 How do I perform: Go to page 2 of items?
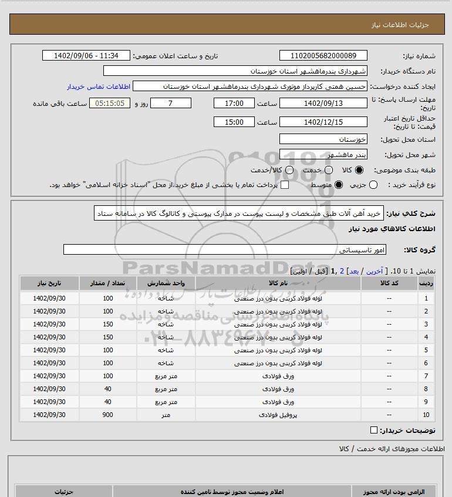pyautogui.click(x=342, y=271)
